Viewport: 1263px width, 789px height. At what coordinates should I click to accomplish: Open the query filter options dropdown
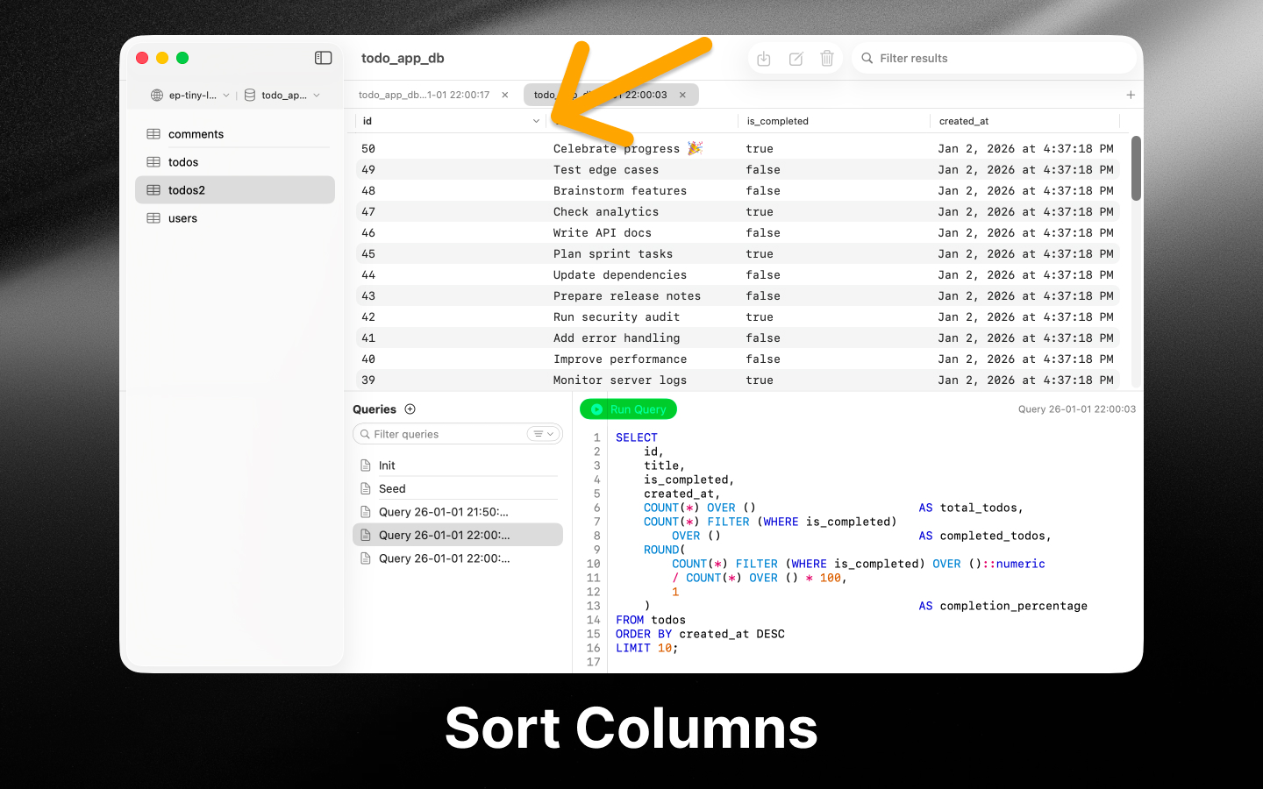click(x=543, y=434)
